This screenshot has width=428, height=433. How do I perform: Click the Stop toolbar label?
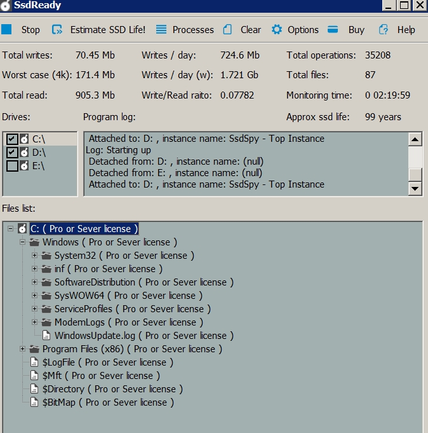tap(30, 29)
